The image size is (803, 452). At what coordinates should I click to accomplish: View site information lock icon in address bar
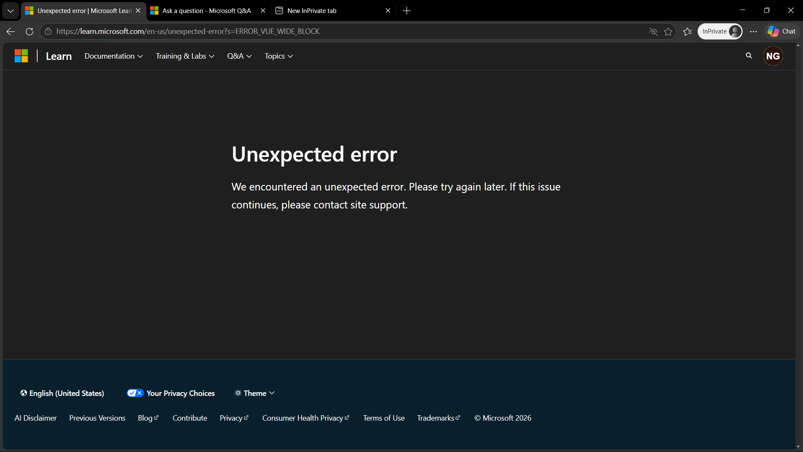click(48, 31)
